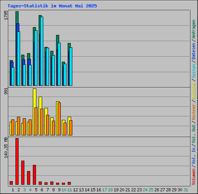
Task: Select the blue "Vol. In" legend label
Action: (x=194, y=156)
